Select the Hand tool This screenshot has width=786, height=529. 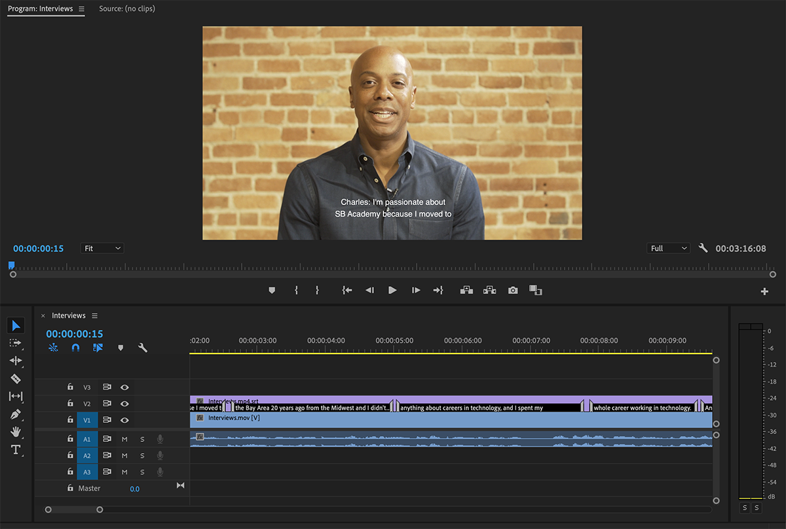pyautogui.click(x=16, y=431)
